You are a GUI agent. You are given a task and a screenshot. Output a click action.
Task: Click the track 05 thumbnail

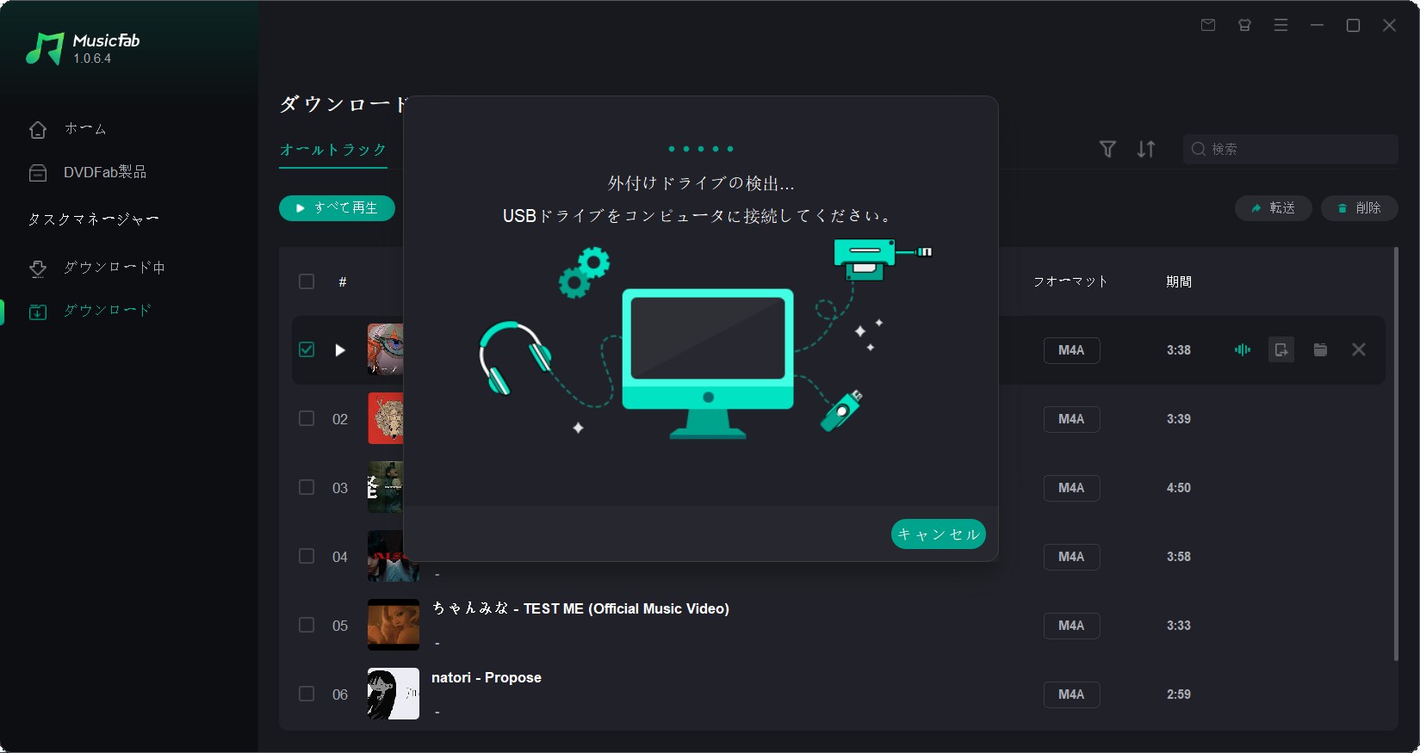tap(394, 625)
